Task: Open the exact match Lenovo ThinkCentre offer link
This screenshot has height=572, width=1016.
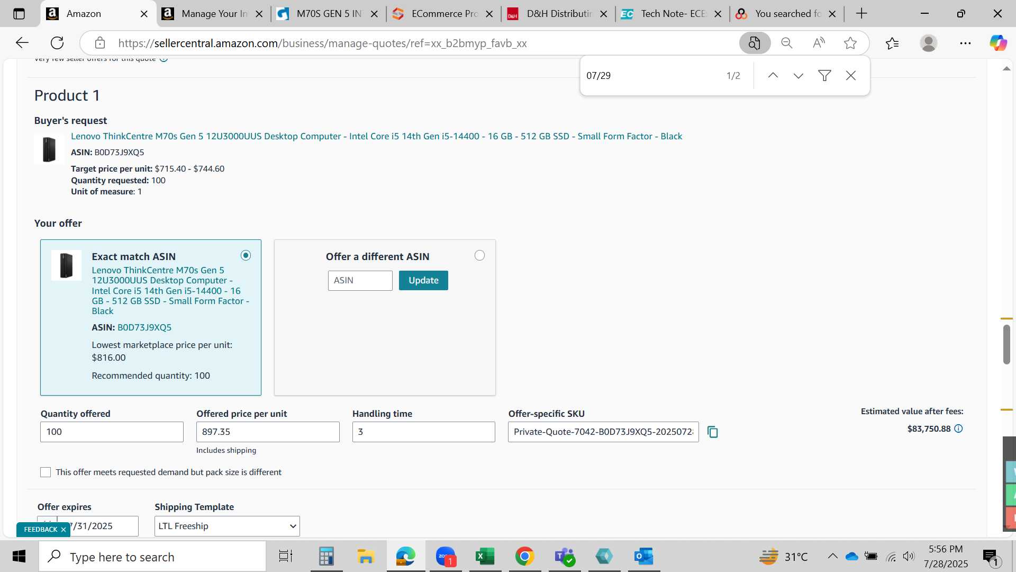Action: 170,290
